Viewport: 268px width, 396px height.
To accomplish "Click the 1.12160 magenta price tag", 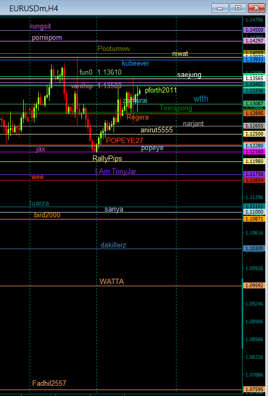I will pos(254,152).
